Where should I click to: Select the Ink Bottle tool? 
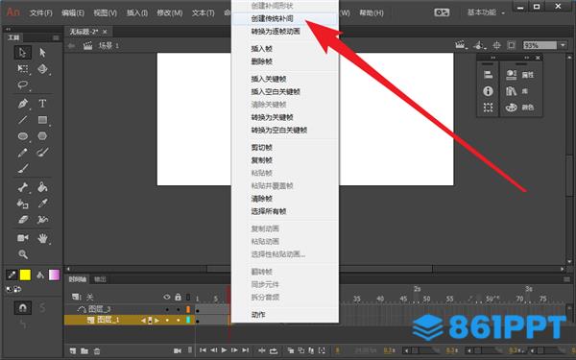pos(23,204)
